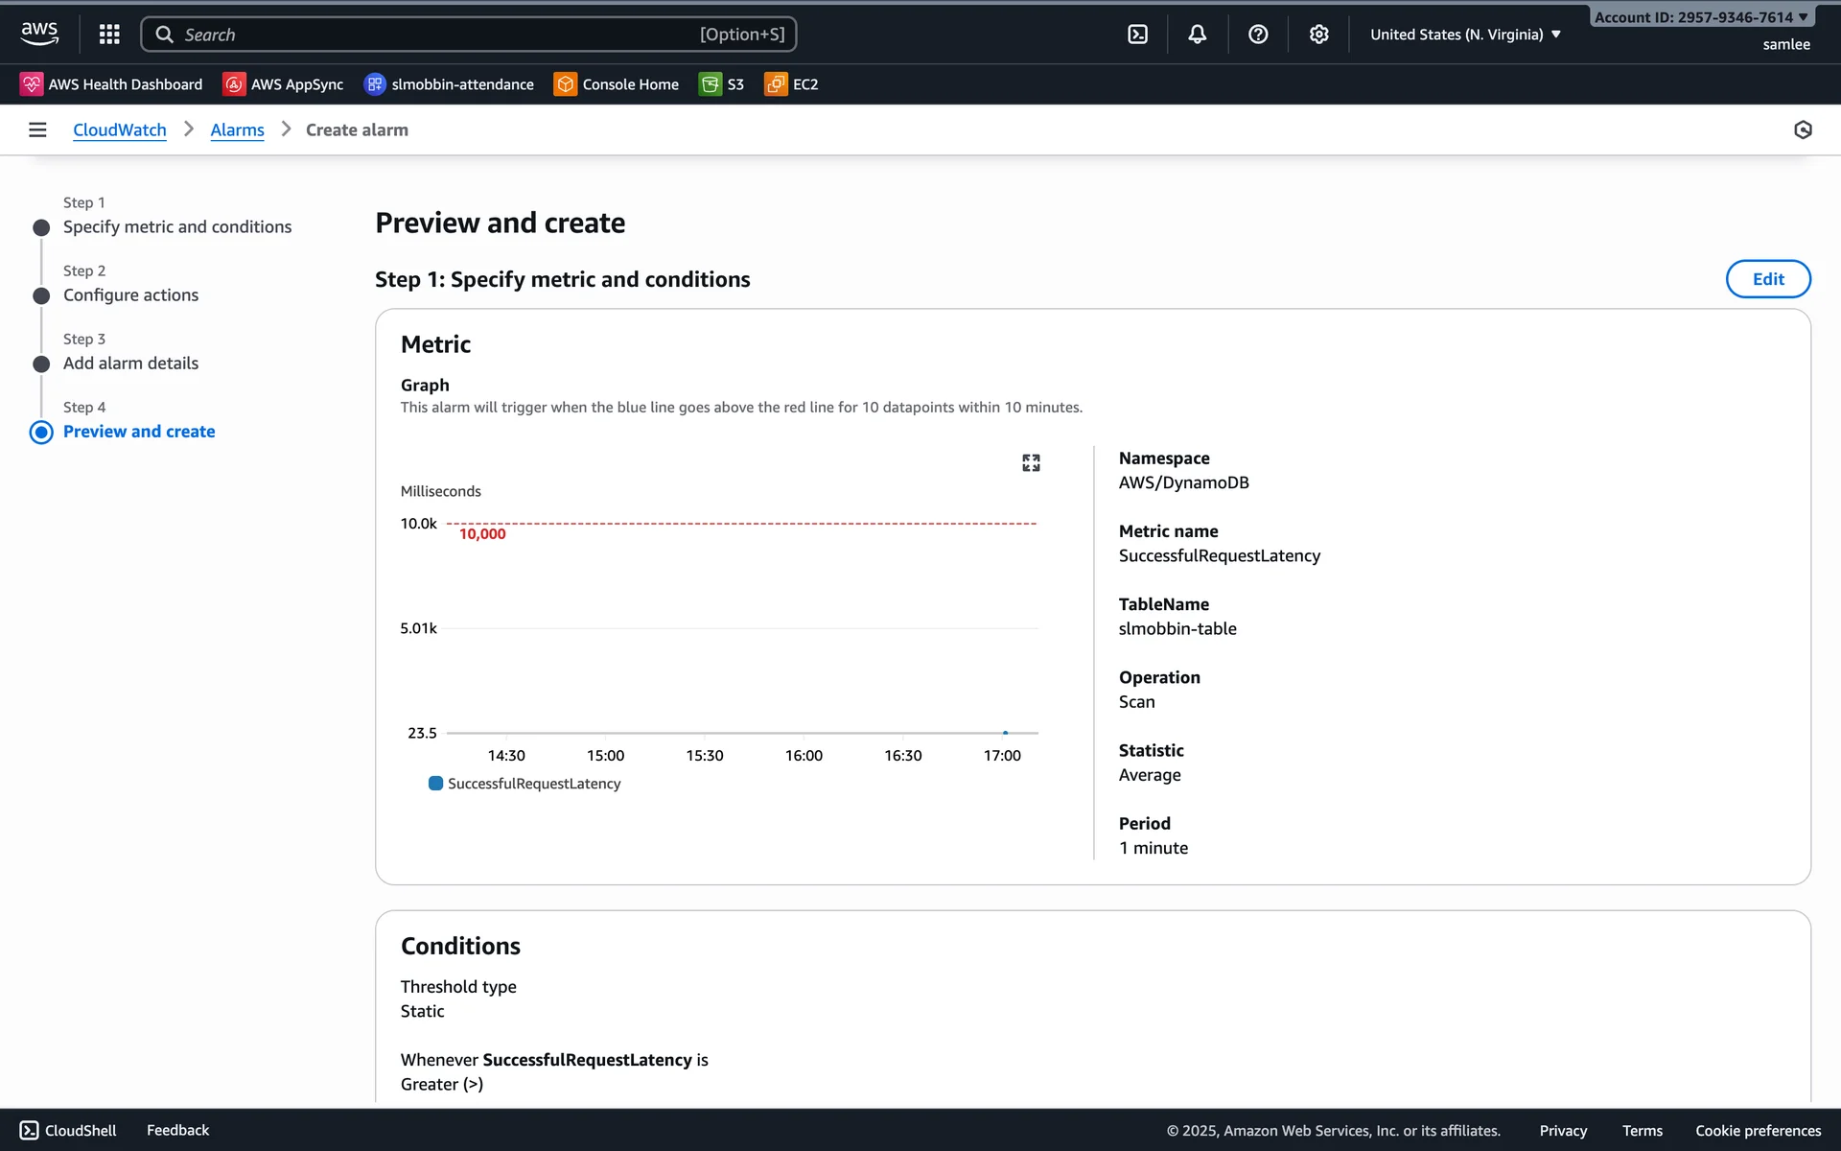Open the hexagon icon beside the breadcrumb
This screenshot has height=1151, width=1841.
[x=1802, y=129]
